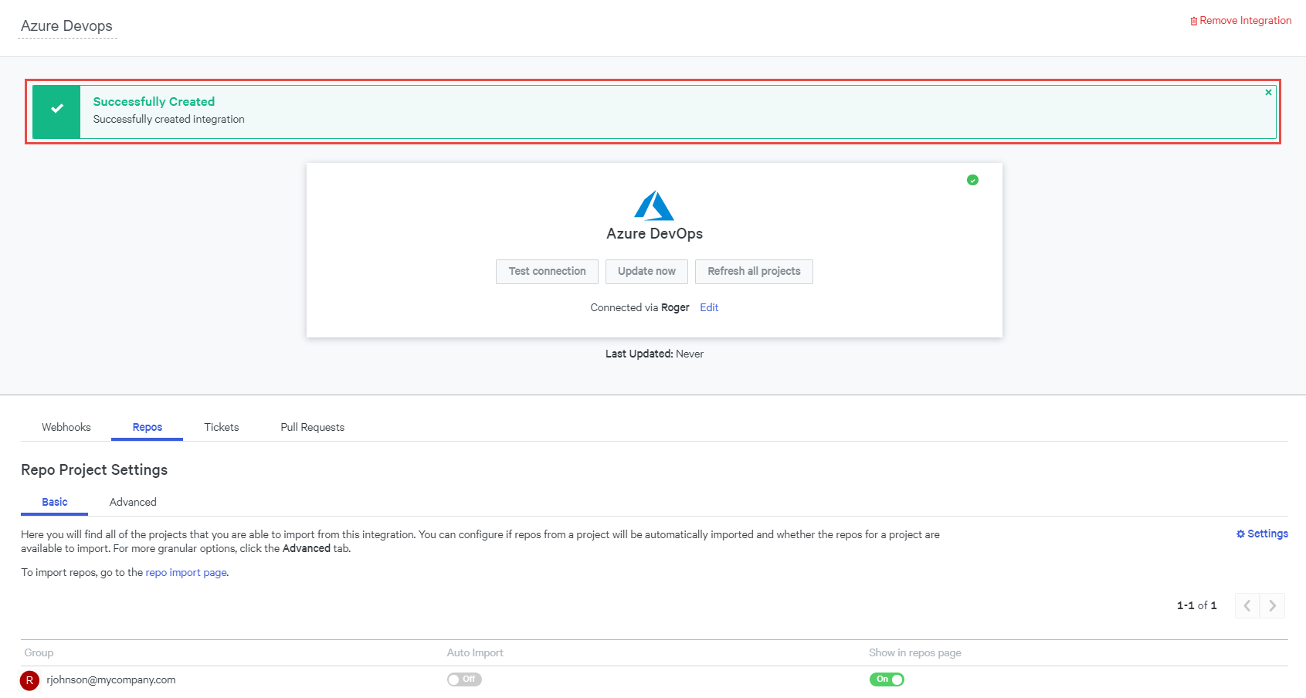Image resolution: width=1306 pixels, height=698 pixels.
Task: Click the green connection status checkmark
Action: tap(972, 180)
